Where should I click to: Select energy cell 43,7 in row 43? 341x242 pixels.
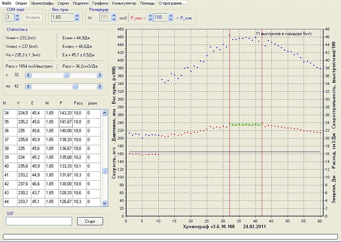click(38, 193)
